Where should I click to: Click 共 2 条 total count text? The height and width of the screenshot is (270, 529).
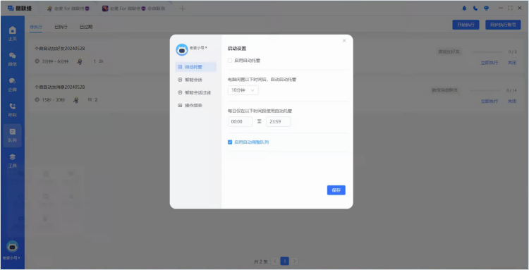[x=260, y=262]
